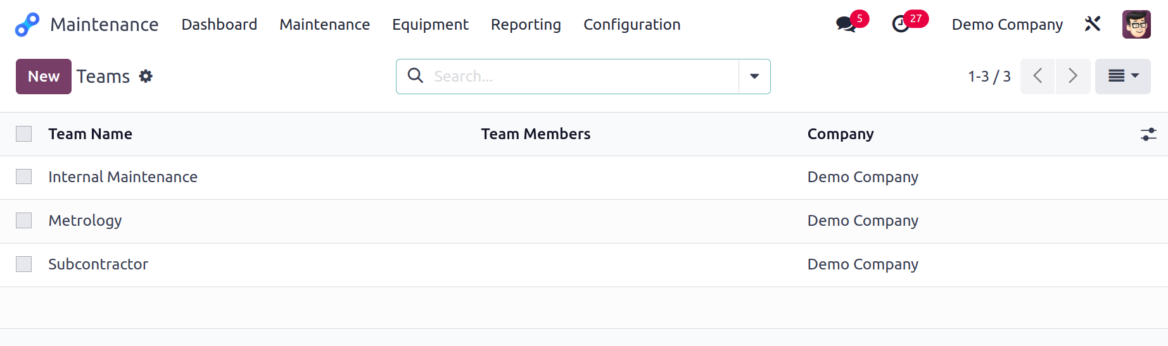This screenshot has height=346, width=1168.
Task: Open the Demo Company switcher
Action: pos(1007,25)
